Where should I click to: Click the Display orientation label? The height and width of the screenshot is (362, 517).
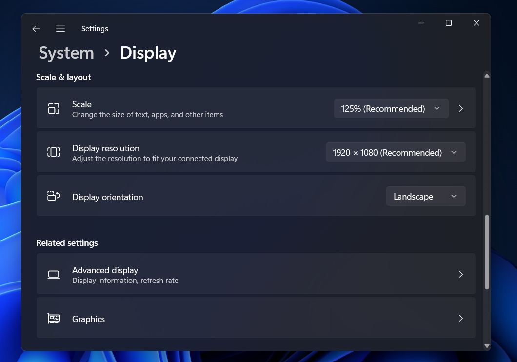[107, 197]
